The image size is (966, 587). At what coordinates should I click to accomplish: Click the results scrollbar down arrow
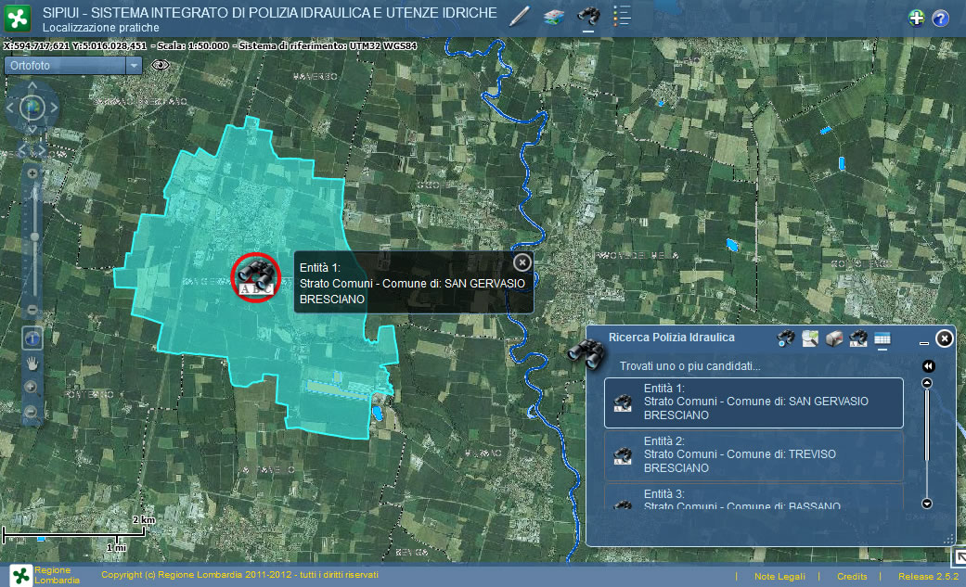coord(927,504)
